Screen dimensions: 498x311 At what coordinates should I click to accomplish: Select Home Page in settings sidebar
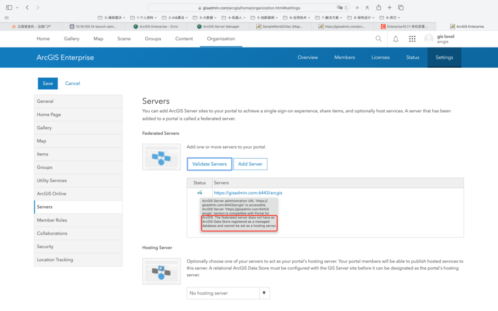78,114
